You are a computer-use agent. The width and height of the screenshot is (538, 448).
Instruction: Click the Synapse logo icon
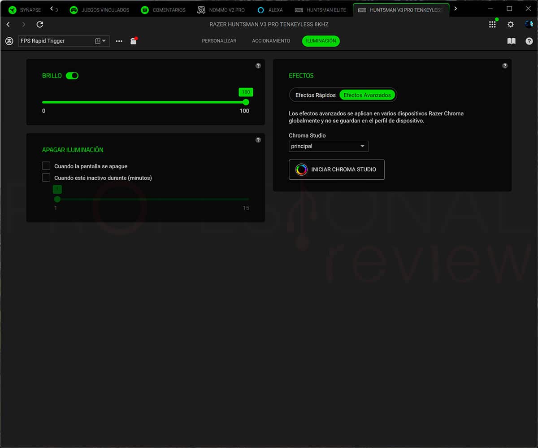(13, 10)
